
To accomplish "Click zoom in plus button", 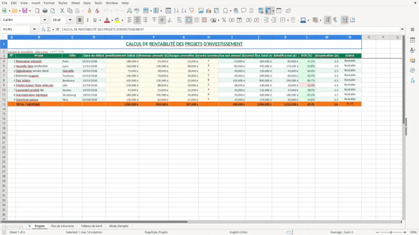I will [x=405, y=232].
